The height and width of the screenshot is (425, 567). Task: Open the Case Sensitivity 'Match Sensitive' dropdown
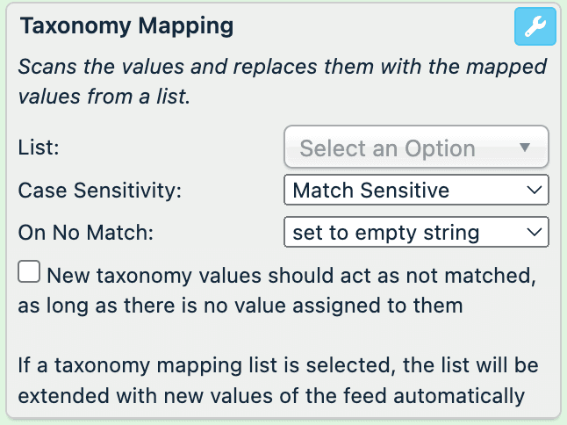click(416, 190)
